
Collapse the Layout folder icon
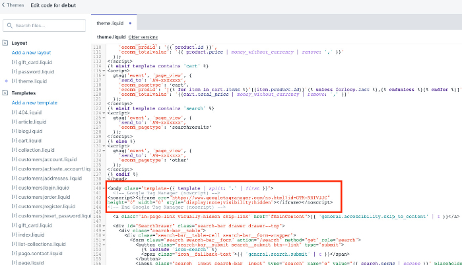(5, 43)
